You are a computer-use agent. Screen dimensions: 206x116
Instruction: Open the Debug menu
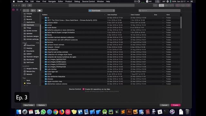tap(77, 1)
